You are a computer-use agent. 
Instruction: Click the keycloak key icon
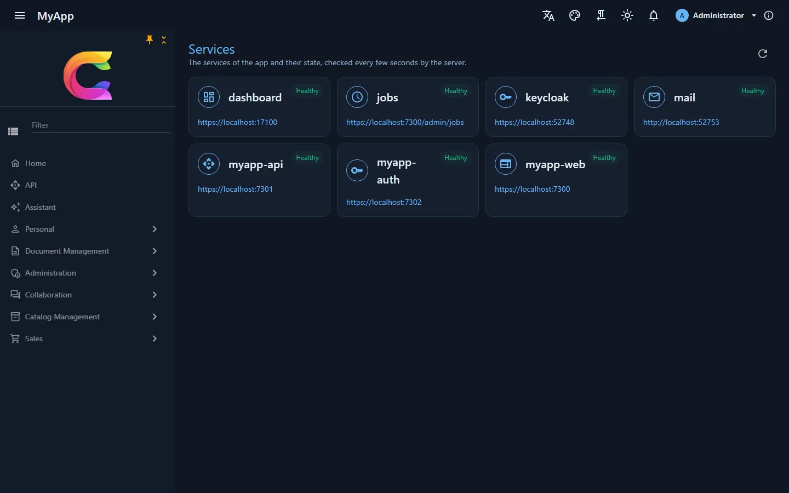[x=506, y=97]
